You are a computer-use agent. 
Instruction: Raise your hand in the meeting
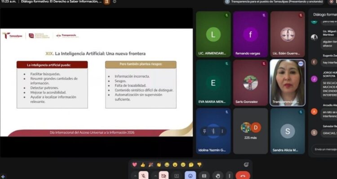coord(218,175)
